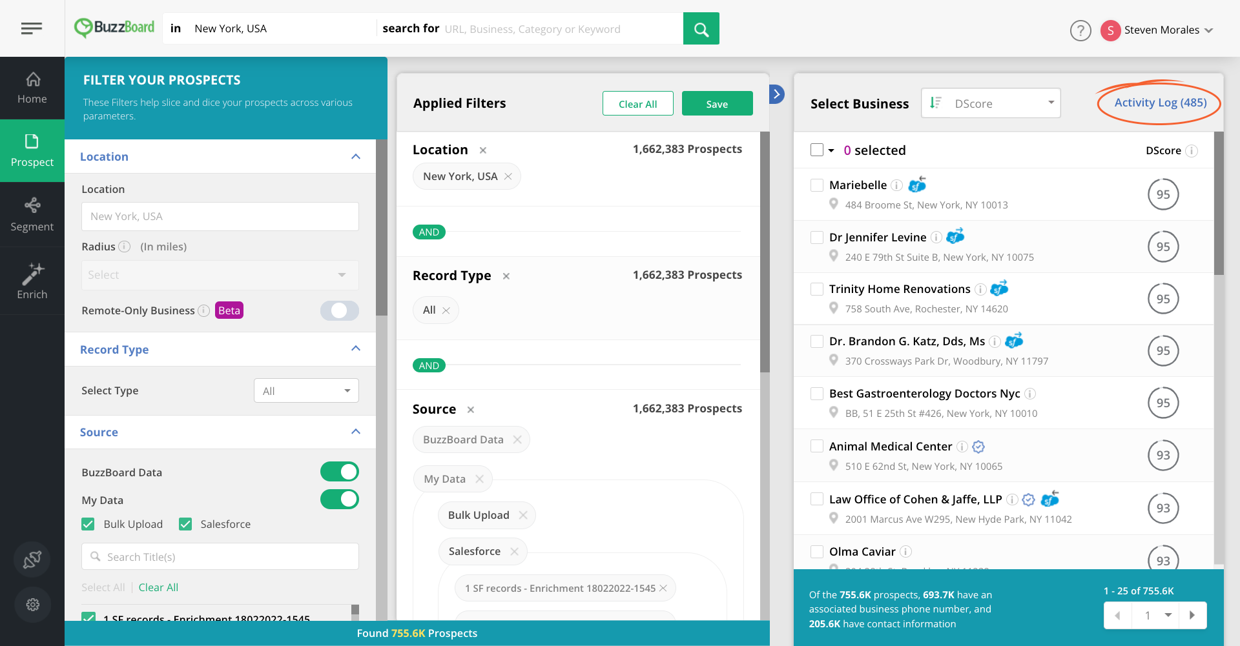Remove New York, USA filter chip
Image resolution: width=1240 pixels, height=646 pixels.
tap(508, 177)
